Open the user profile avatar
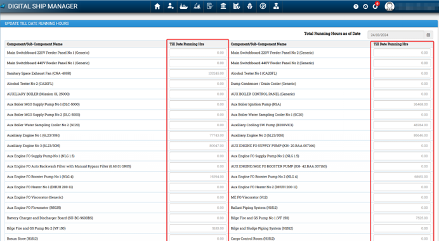The image size is (439, 241). pyautogui.click(x=390, y=6)
